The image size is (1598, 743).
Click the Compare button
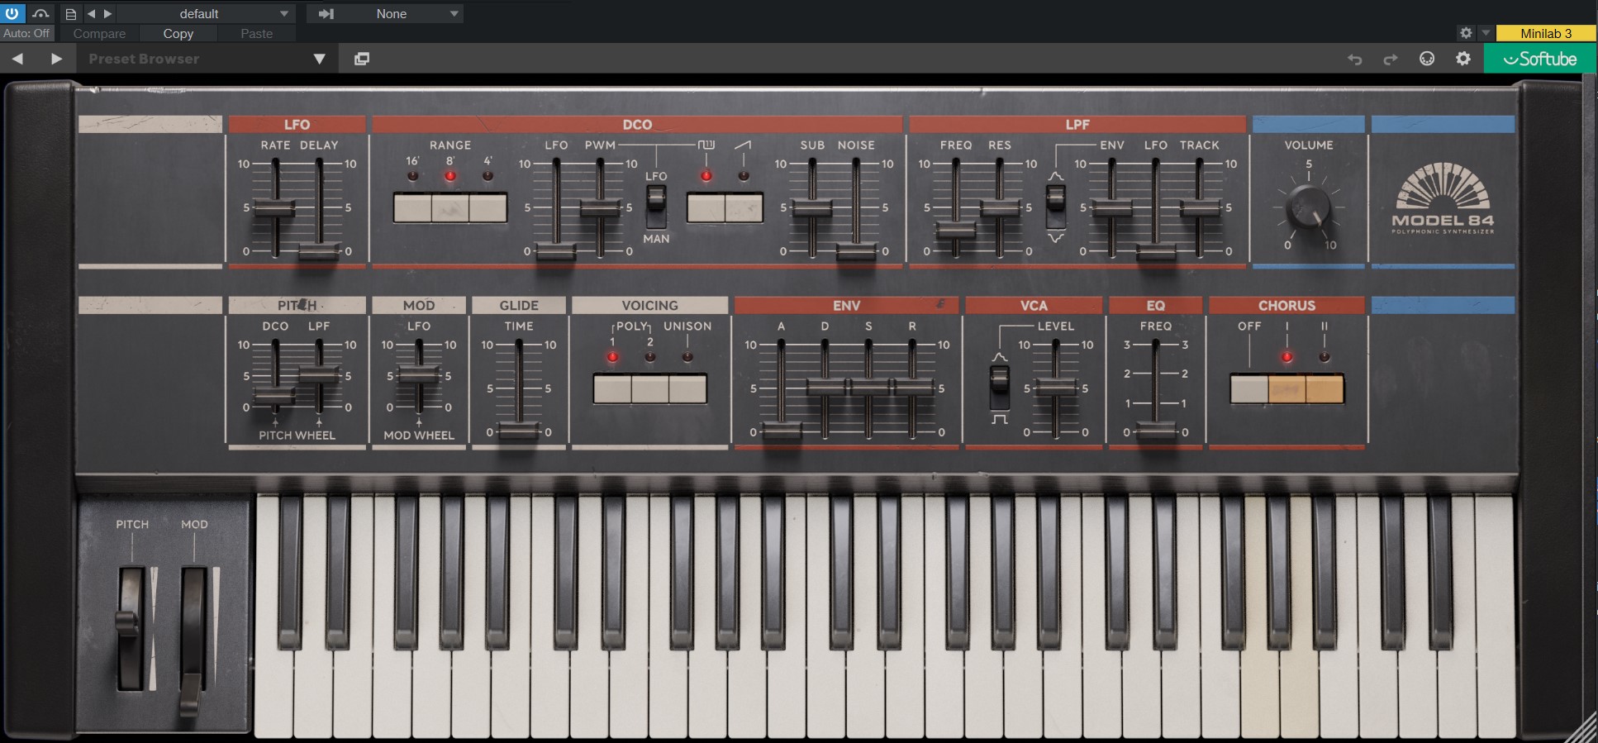(99, 34)
